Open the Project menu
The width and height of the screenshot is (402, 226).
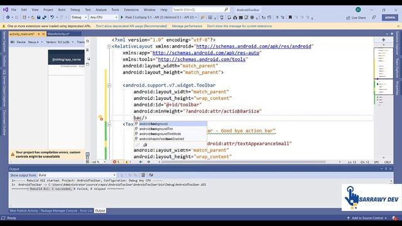(48, 10)
